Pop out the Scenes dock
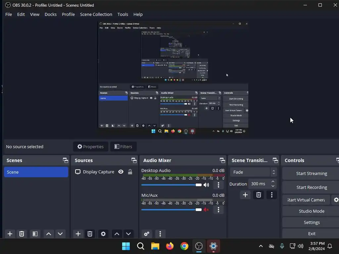This screenshot has height=254, width=339. pyautogui.click(x=65, y=160)
